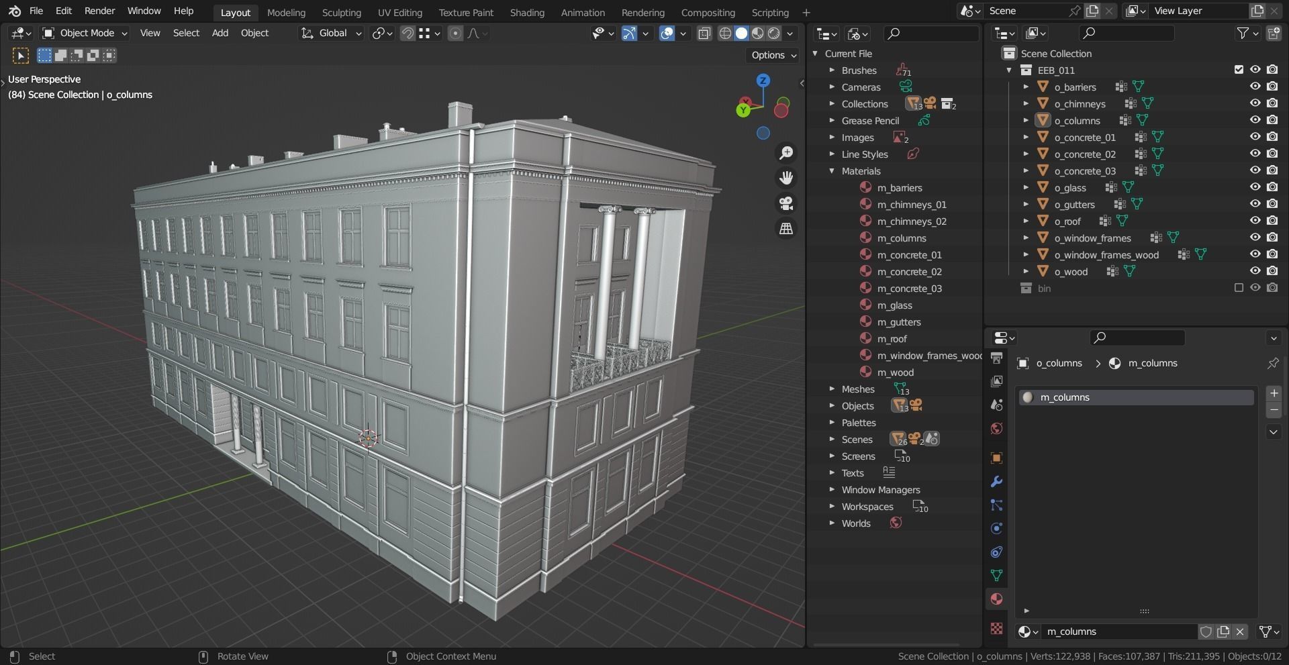Switch to the UV Editing workspace tab
This screenshot has width=1289, height=665.
pos(399,12)
